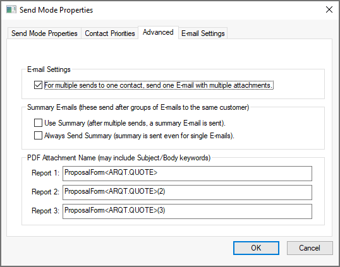Click the PDF Attachment Name group heading
The image size is (340, 267).
[x=119, y=158]
